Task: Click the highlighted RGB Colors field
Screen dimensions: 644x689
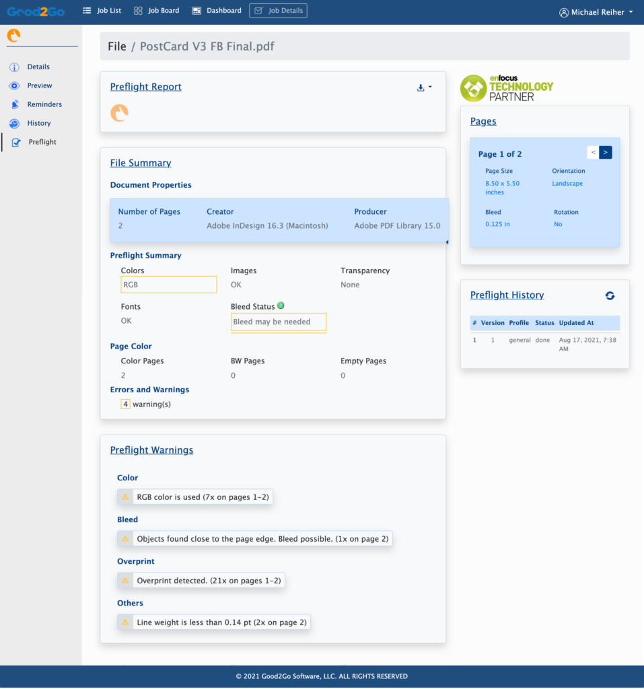Action: coord(168,285)
